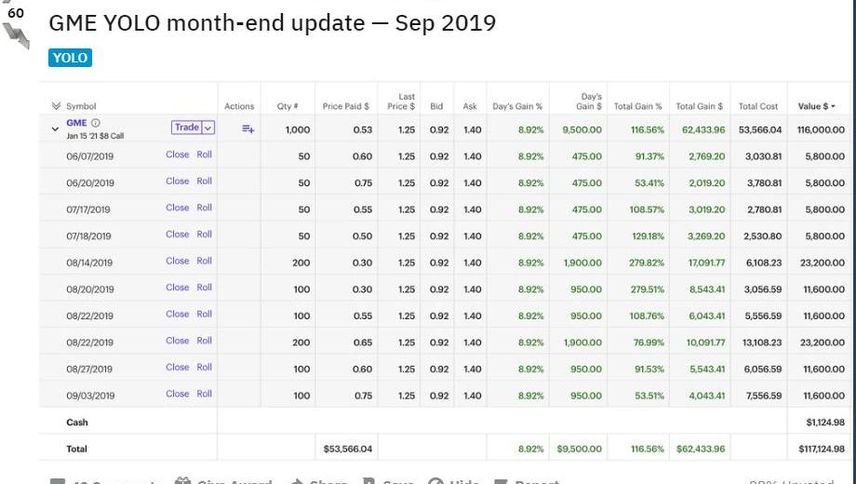This screenshot has width=856, height=484.
Task: Close the 06/07/2019 lot
Action: [x=177, y=155]
